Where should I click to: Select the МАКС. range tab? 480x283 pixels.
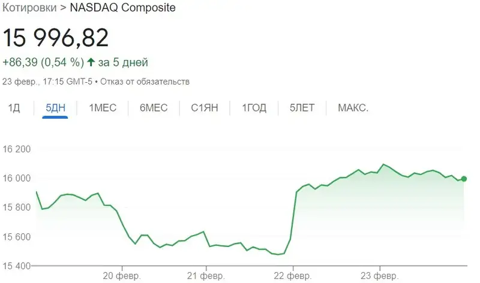click(353, 109)
